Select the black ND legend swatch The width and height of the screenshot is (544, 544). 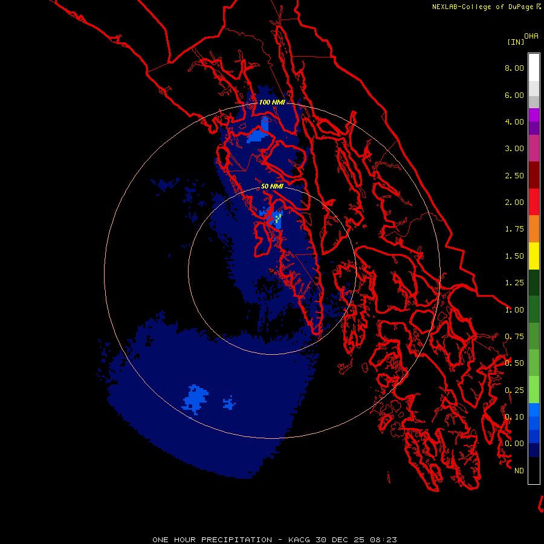point(534,470)
